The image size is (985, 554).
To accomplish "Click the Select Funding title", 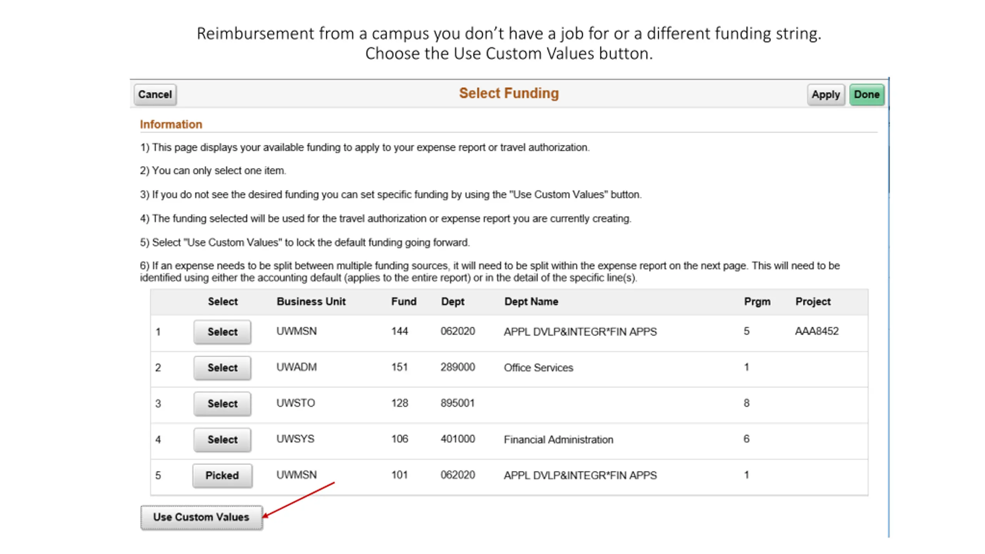I will click(x=509, y=93).
